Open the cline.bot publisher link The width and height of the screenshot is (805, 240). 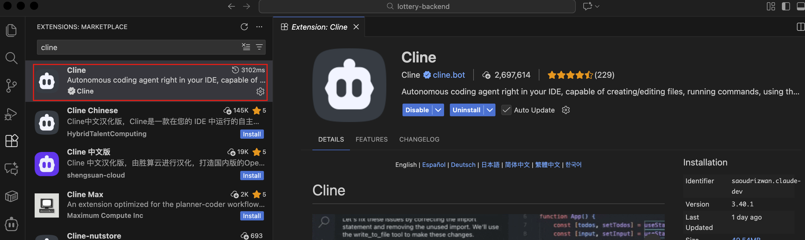pyautogui.click(x=449, y=75)
